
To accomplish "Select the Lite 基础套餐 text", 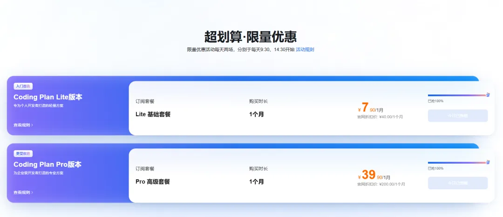I will pyautogui.click(x=153, y=114).
